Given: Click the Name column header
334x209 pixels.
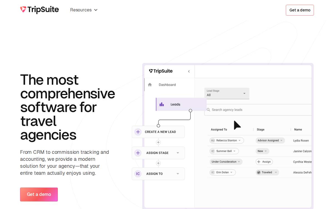Looking at the screenshot, I should tap(298, 130).
